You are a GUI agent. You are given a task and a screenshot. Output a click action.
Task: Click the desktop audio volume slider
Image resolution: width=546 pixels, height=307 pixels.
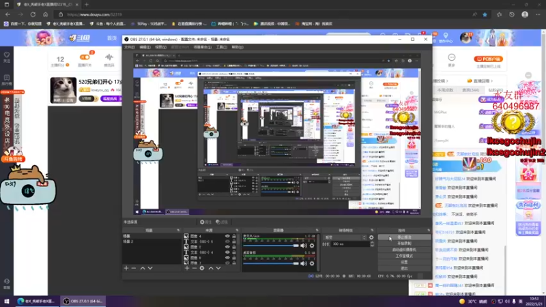pos(271,264)
